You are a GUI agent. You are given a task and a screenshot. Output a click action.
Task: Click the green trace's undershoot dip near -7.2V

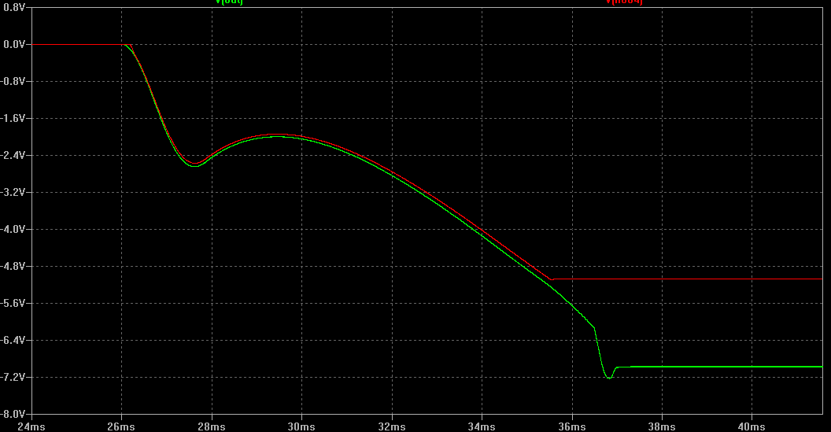(609, 377)
